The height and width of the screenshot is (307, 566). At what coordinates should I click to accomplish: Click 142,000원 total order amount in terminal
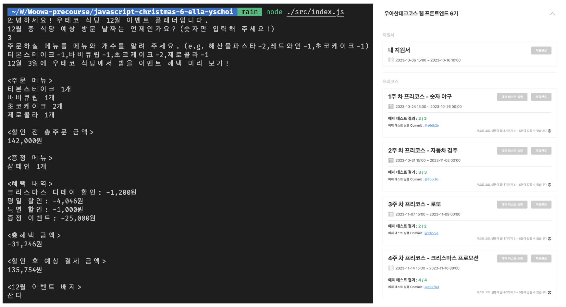(x=25, y=141)
